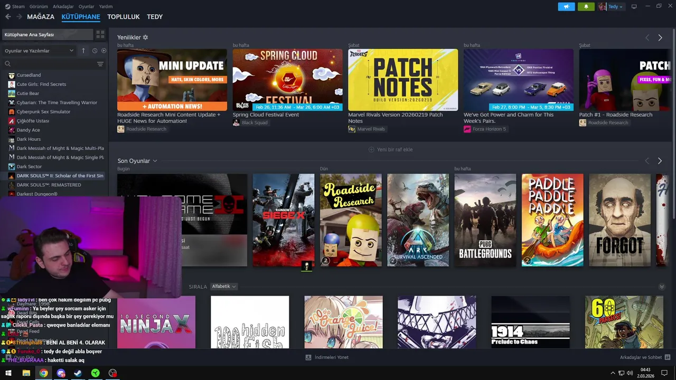
Task: Toggle the recent activity clock filter
Action: [95, 51]
